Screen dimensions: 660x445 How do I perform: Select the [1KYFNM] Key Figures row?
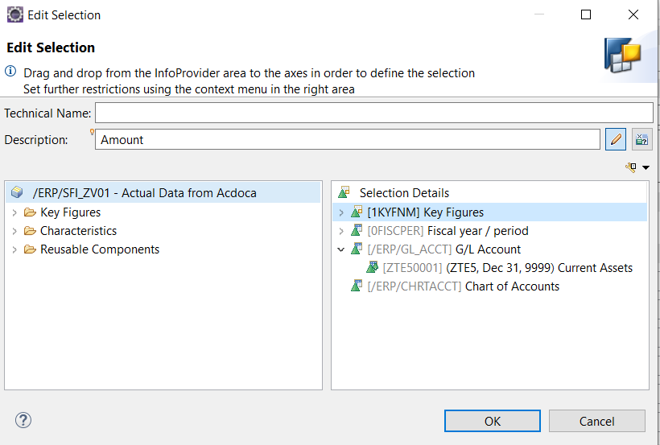coord(489,212)
